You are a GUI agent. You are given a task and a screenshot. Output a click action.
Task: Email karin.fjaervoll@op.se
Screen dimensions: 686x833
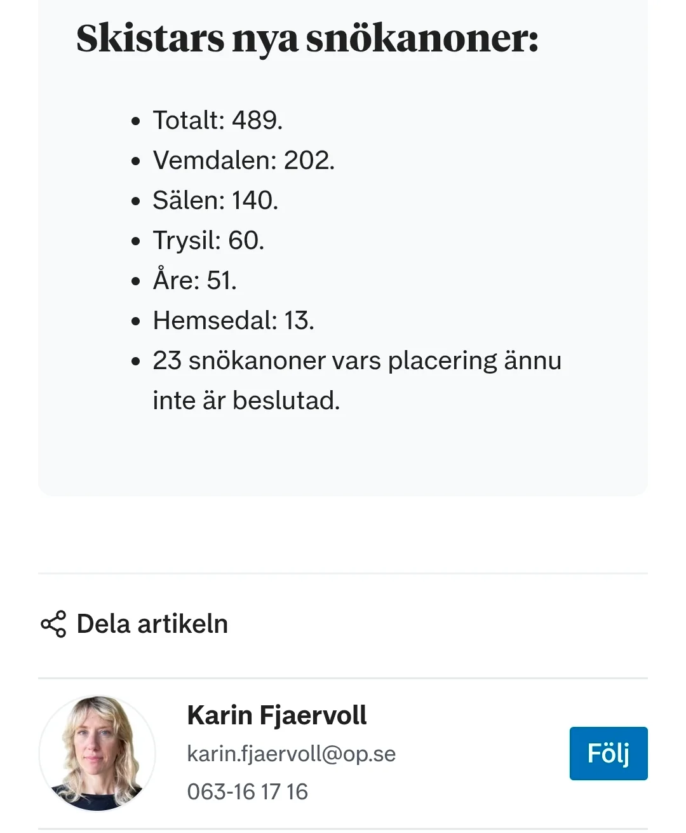(x=291, y=754)
